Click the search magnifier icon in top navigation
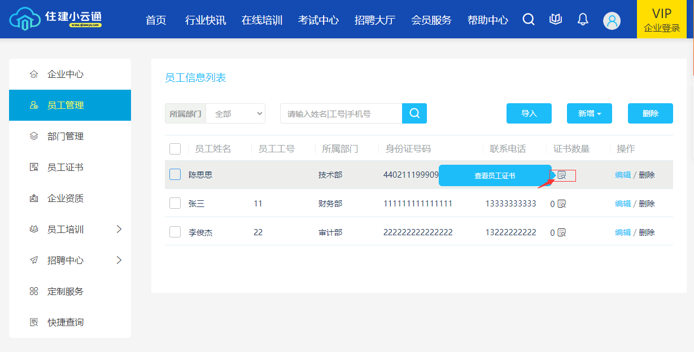Image resolution: width=694 pixels, height=352 pixels. coord(529,20)
